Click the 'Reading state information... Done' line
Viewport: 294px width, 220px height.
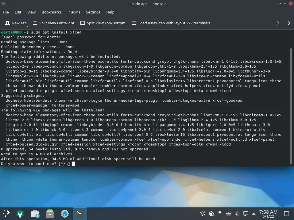[x=39, y=52]
